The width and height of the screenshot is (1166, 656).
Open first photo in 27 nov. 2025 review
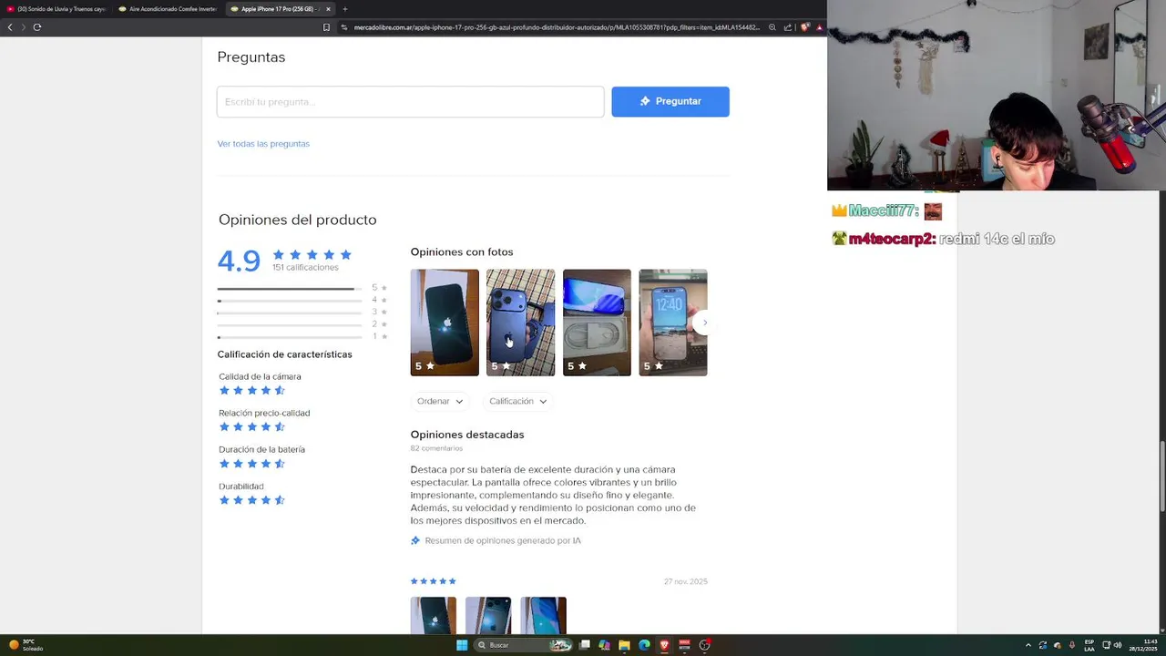click(x=433, y=615)
